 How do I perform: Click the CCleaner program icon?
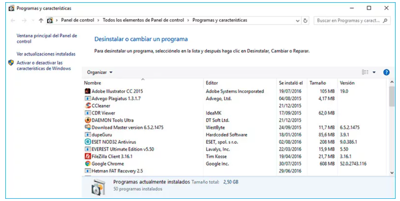coord(88,106)
